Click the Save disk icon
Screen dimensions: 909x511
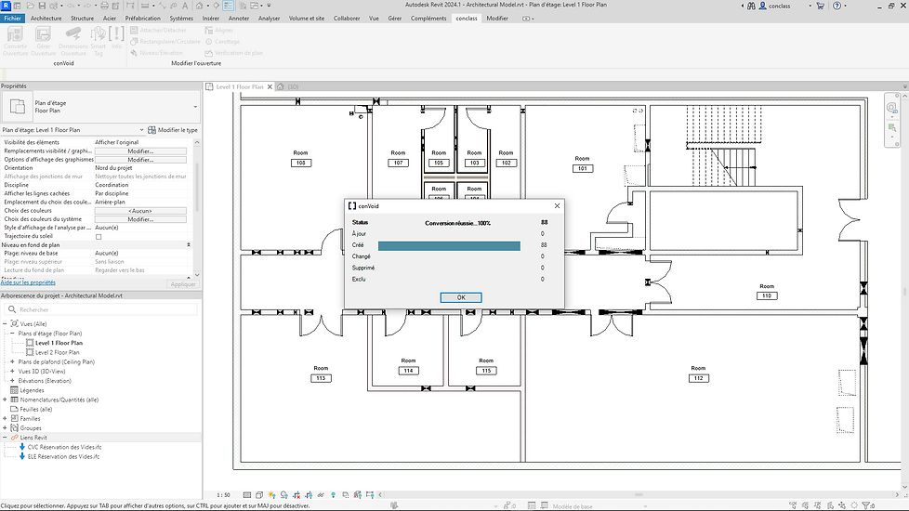pos(43,6)
